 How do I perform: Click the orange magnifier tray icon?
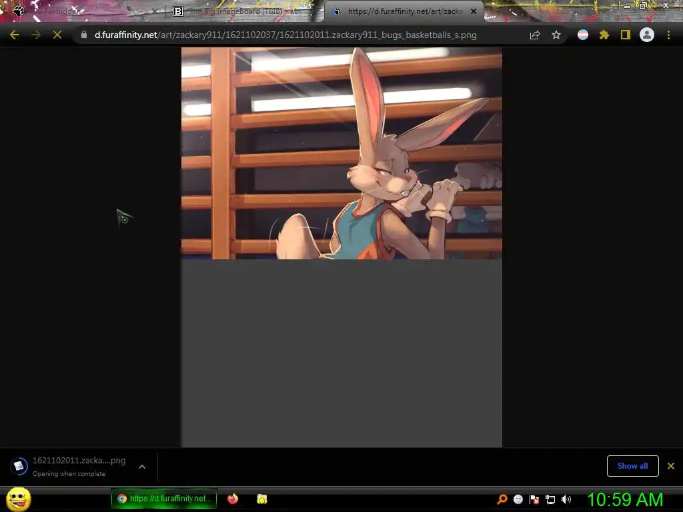pyautogui.click(x=502, y=499)
